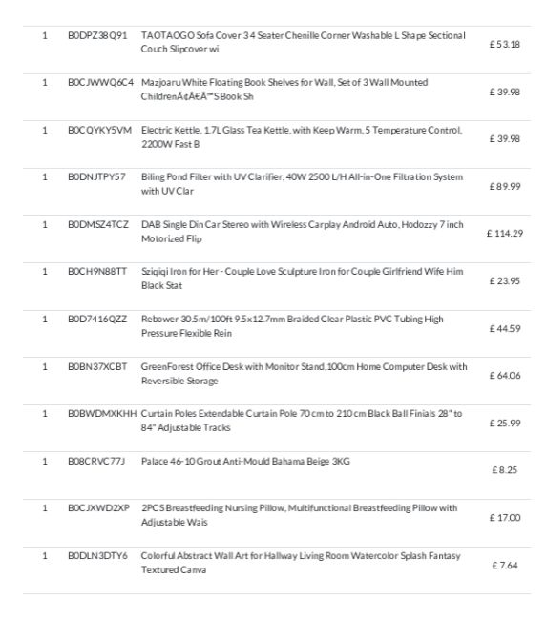The width and height of the screenshot is (547, 620).
Task: Open the Colorful Abstract Wall Art item
Action: click(x=301, y=562)
